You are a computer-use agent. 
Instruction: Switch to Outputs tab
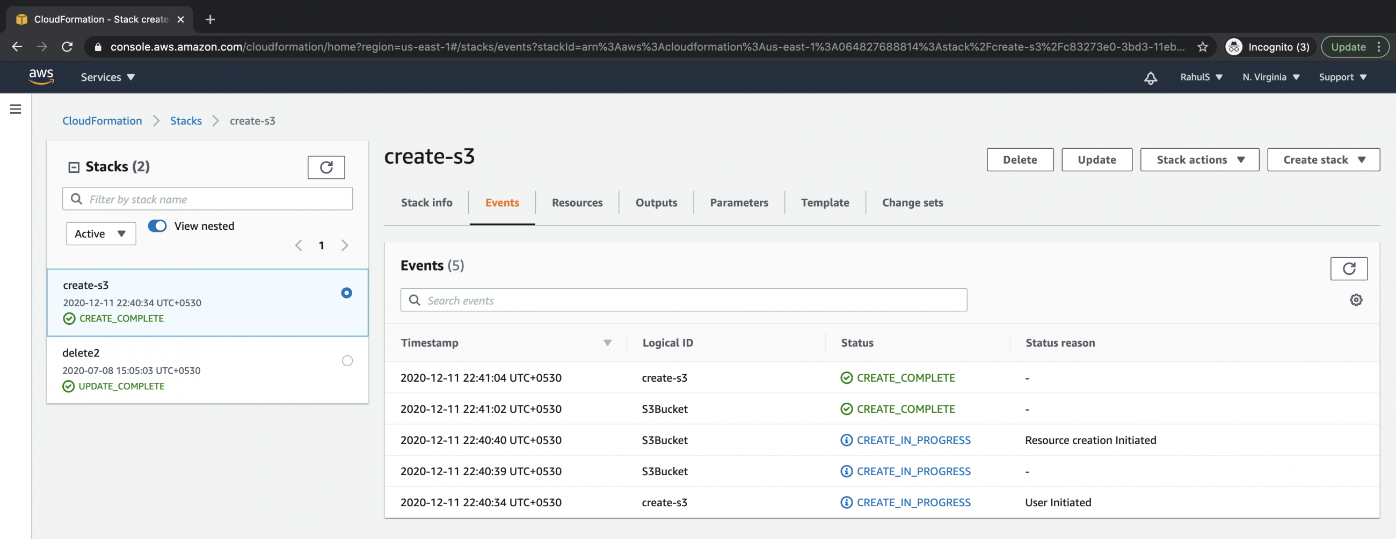(x=656, y=202)
